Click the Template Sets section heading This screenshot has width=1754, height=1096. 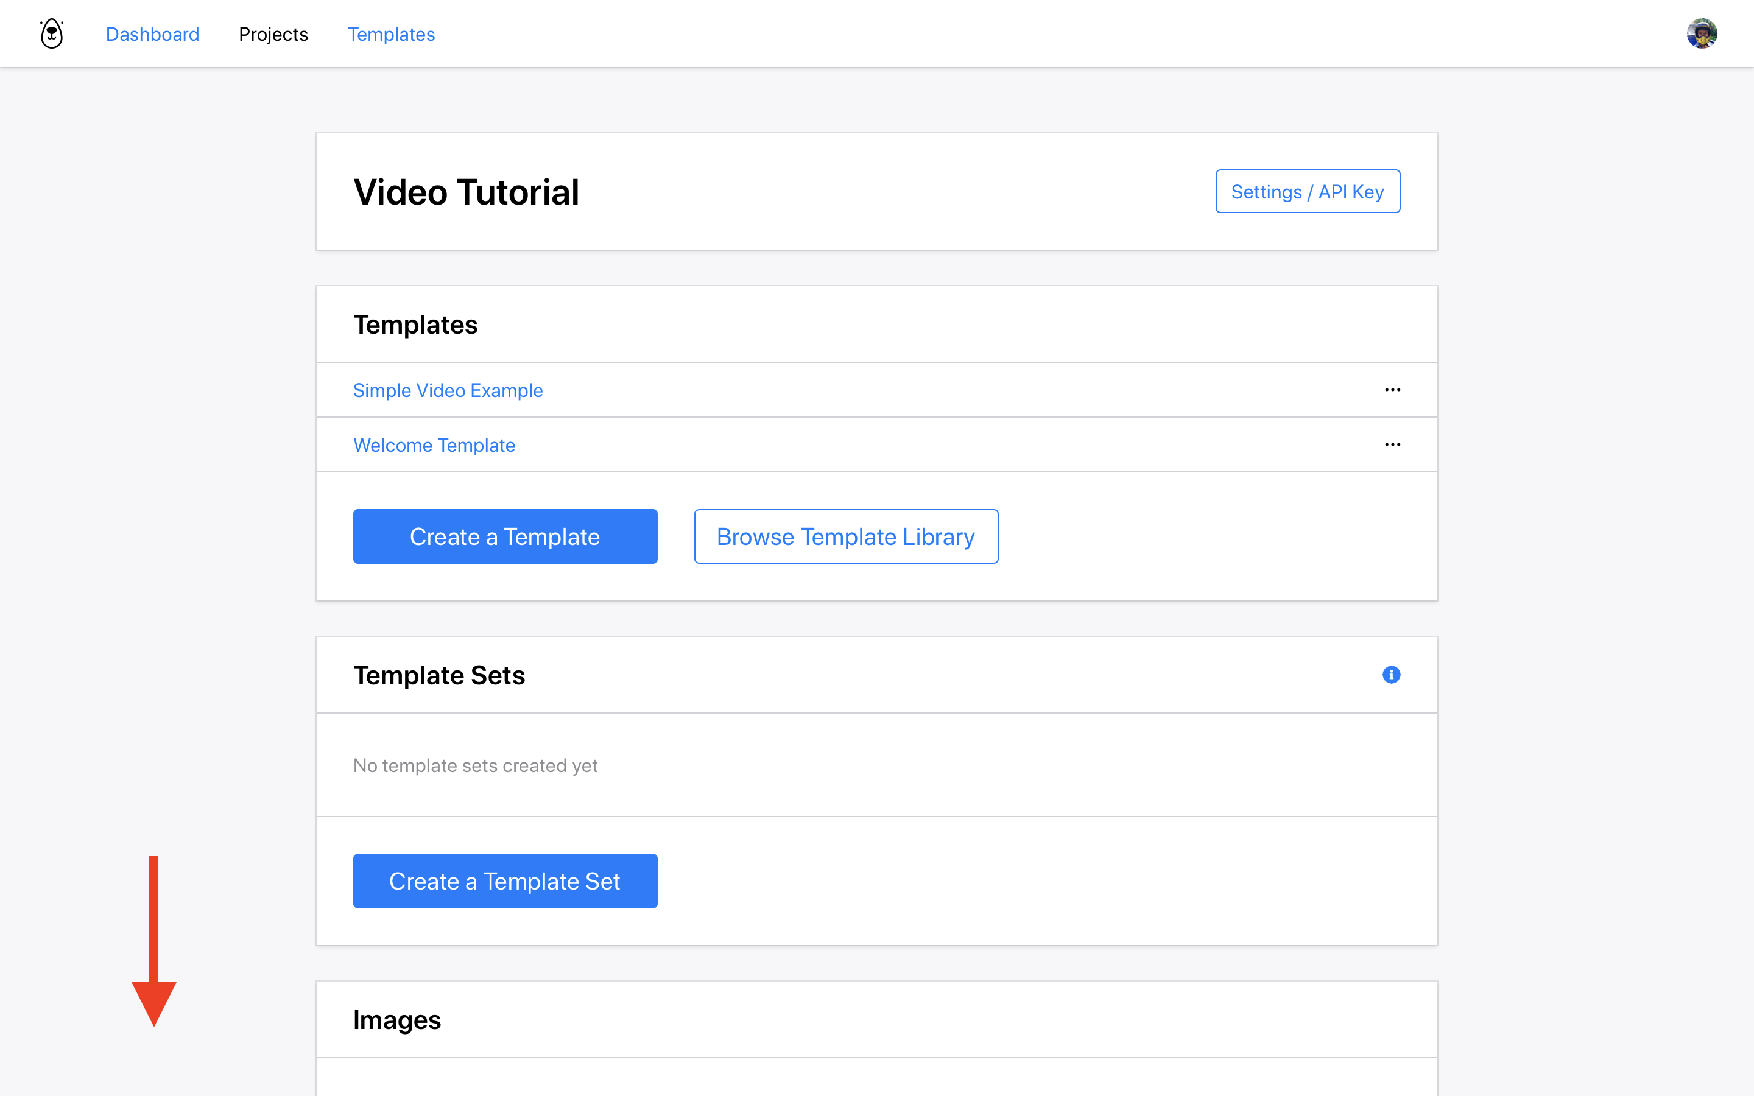coord(438,676)
